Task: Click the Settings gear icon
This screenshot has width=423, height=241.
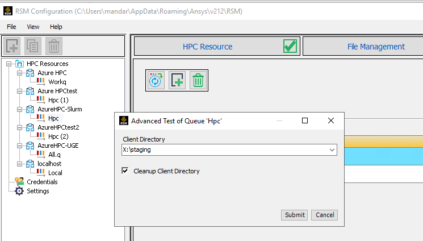Action: point(19,191)
